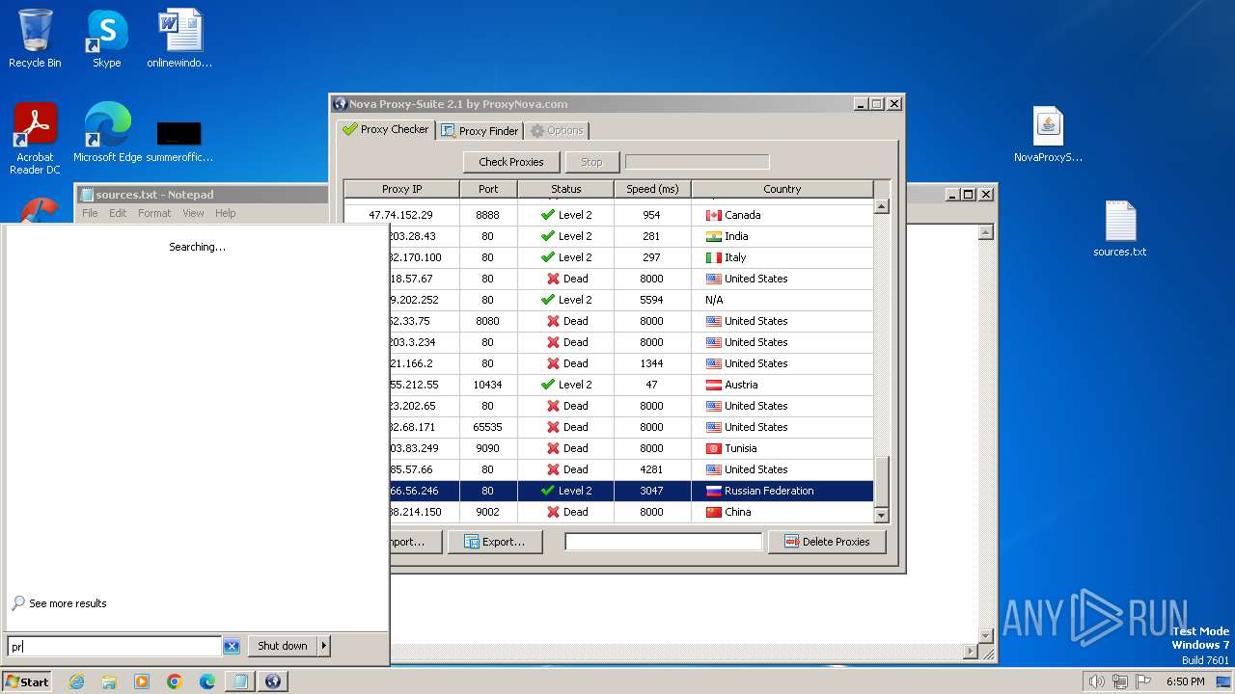The height and width of the screenshot is (694, 1235).
Task: Click Internet Explorer in the taskbar
Action: tap(76, 681)
